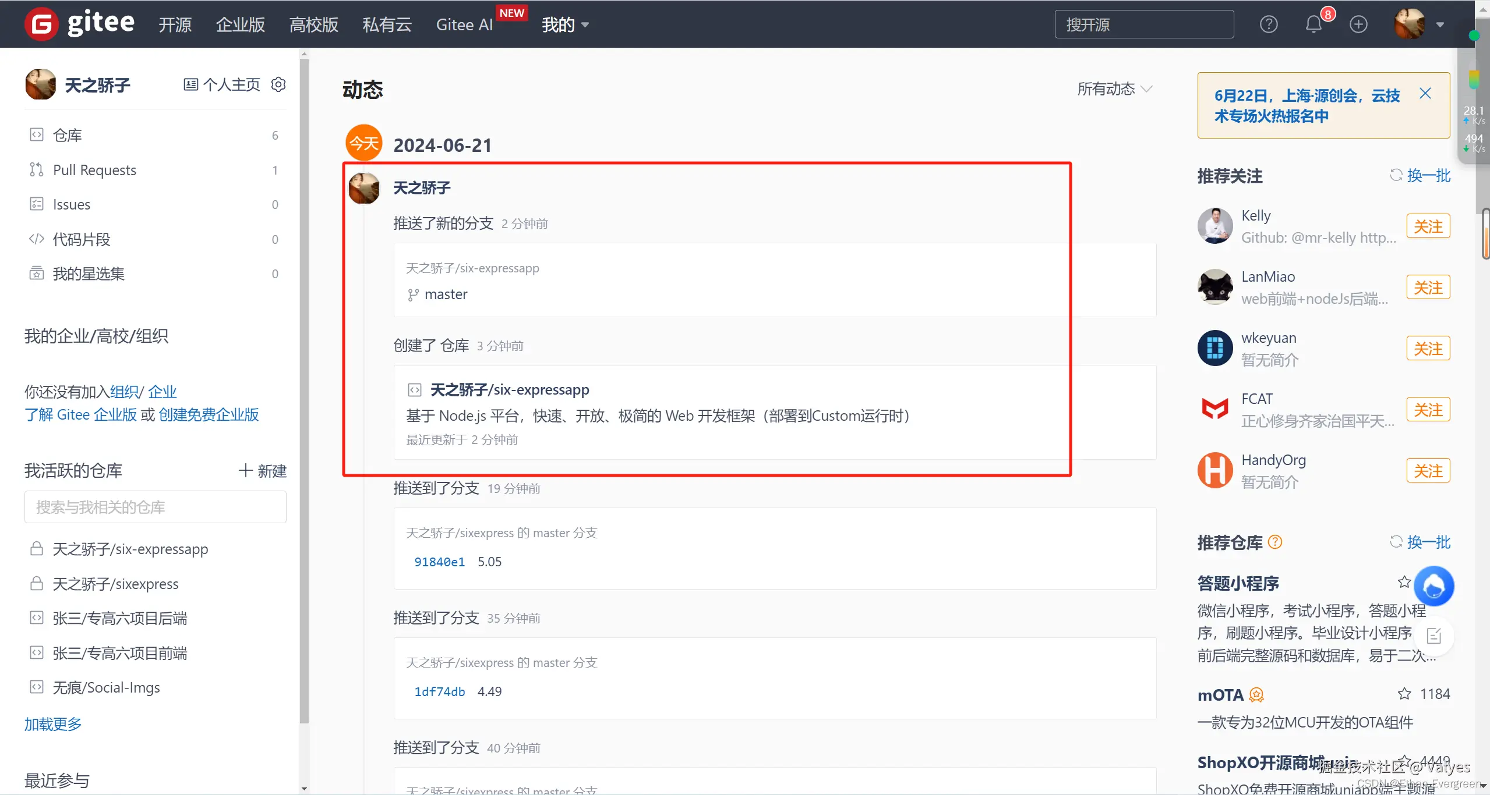Image resolution: width=1490 pixels, height=795 pixels.
Task: Open notifications bell icon
Action: tap(1313, 24)
